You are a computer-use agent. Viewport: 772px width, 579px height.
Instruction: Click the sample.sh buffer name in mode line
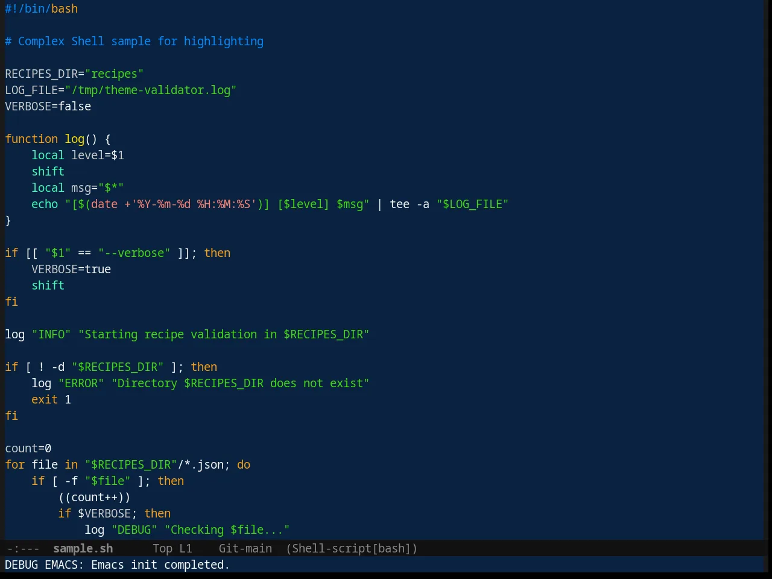[x=83, y=548]
